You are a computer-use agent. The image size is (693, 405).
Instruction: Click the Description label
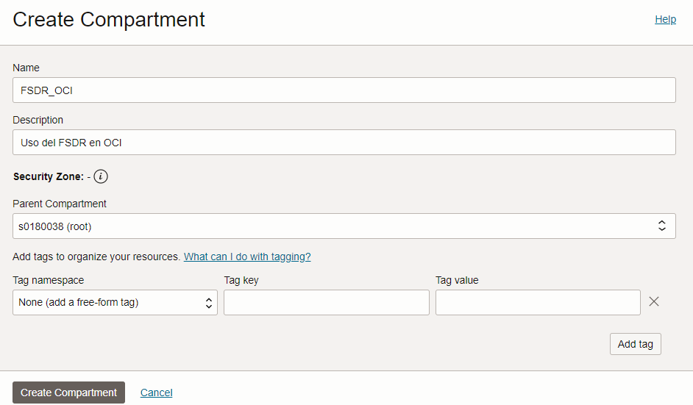click(x=38, y=120)
